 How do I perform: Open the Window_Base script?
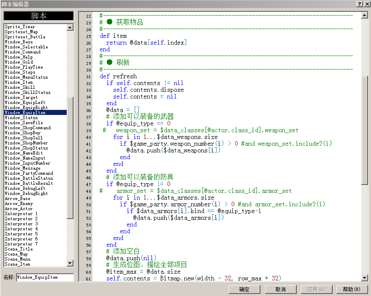19,42
